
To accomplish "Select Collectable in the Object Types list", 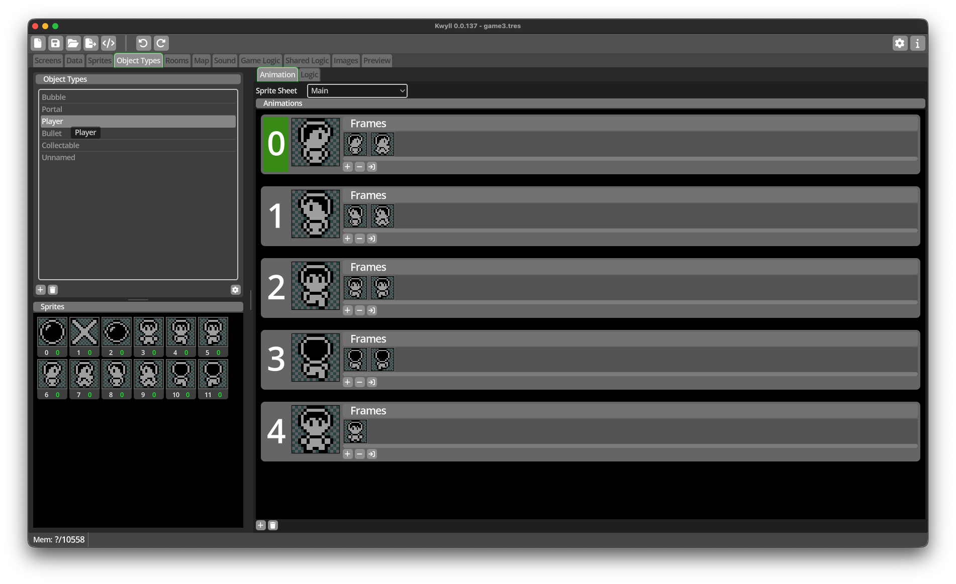I will point(60,146).
